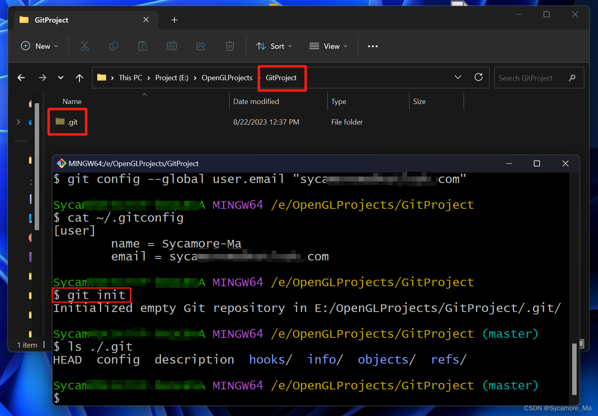Sort by Date modified column header
Screen dimensions: 598x416
tap(256, 102)
